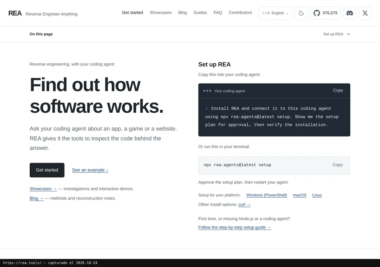Click 'Or run this in your terminal:' text
Screen dimensions: 380x267
point(224,146)
